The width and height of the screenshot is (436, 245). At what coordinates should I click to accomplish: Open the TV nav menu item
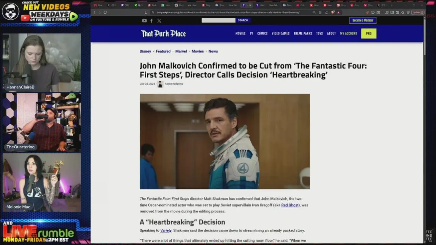click(251, 33)
